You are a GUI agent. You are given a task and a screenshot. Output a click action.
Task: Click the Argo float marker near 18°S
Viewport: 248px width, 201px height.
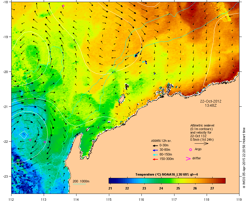tap(63, 6)
